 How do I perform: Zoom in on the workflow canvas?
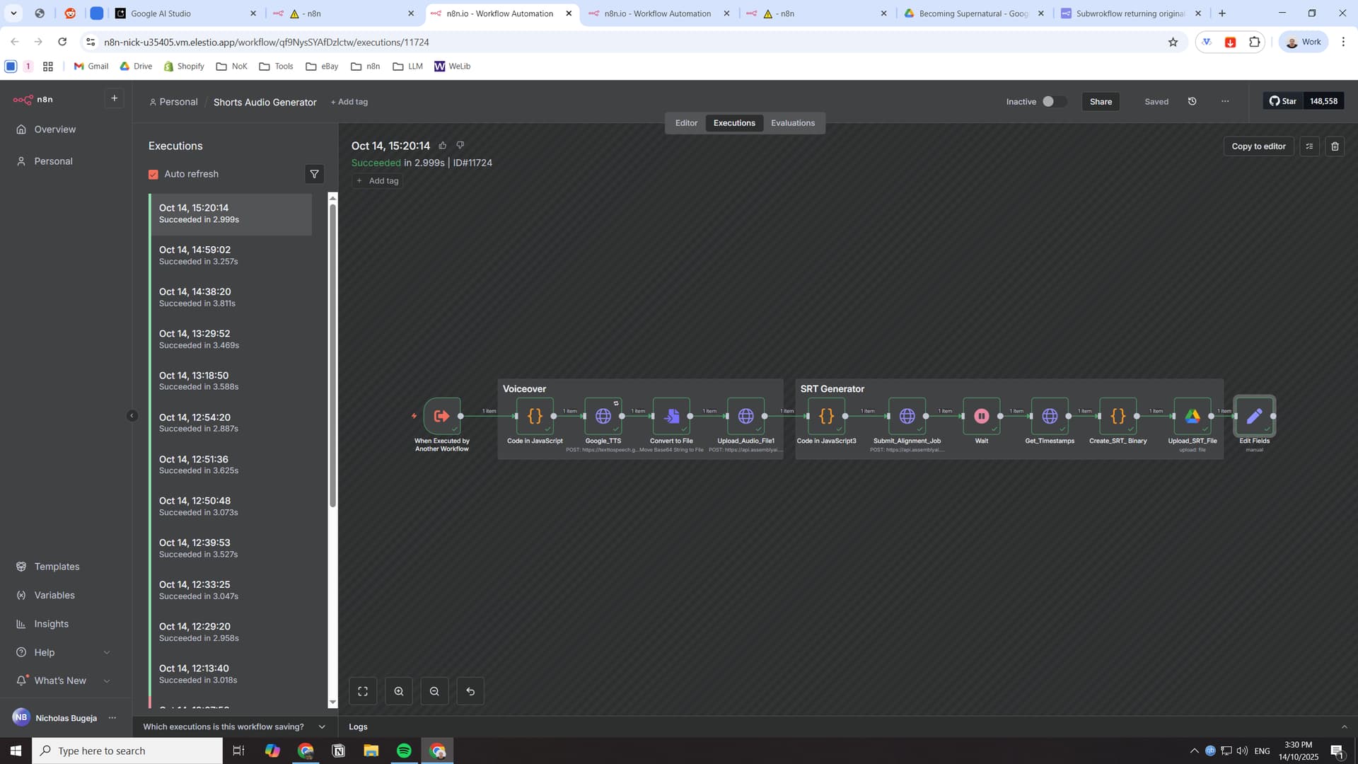pos(399,691)
